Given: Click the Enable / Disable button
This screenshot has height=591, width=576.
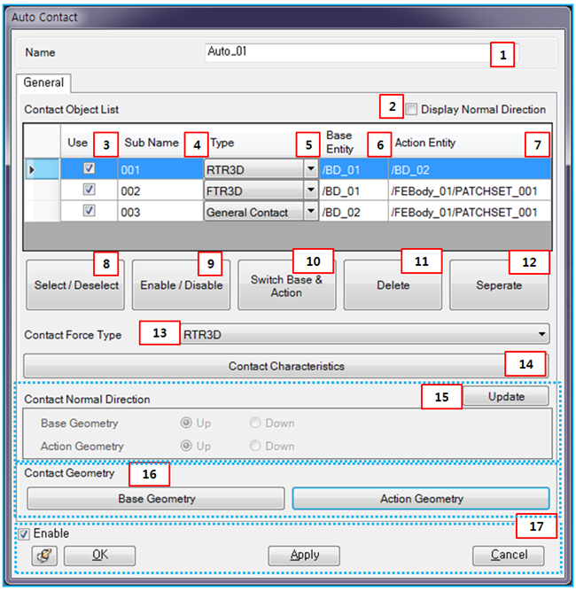Looking at the screenshot, I should (181, 285).
